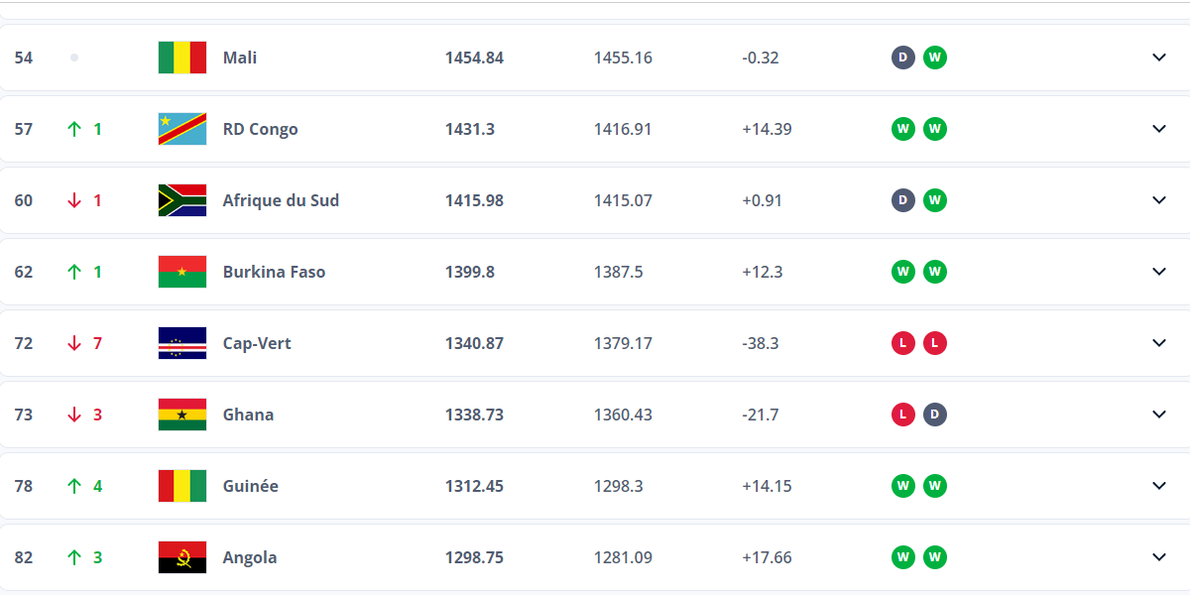Click the Burkina Faso flag icon
The image size is (1190, 595).
pos(182,272)
